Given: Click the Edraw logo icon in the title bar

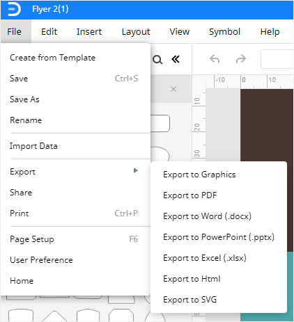Looking at the screenshot, I should pos(14,10).
